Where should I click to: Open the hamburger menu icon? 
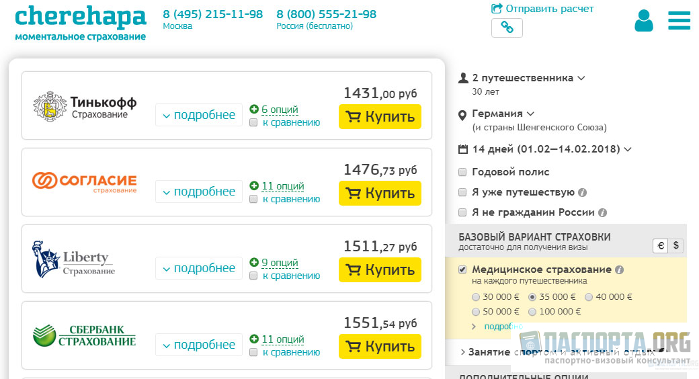(679, 21)
